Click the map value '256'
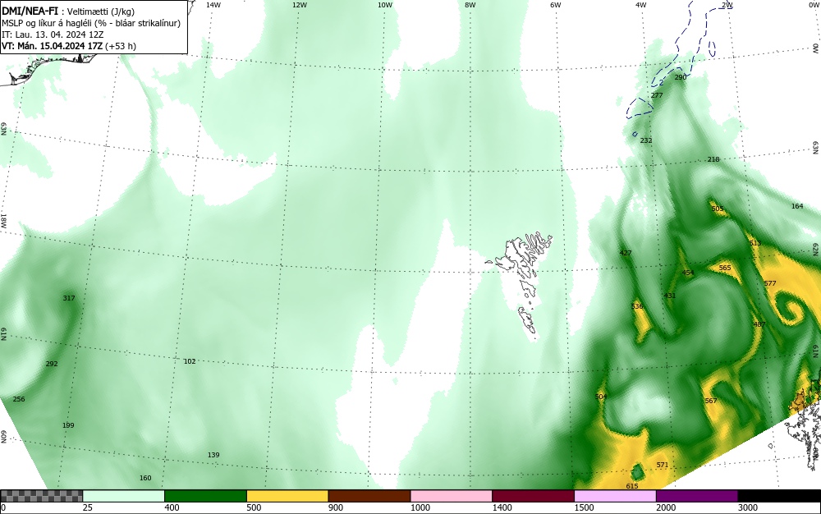This screenshot has width=821, height=514. (19, 399)
